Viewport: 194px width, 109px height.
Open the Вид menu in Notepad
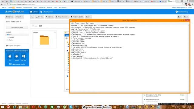87,23
